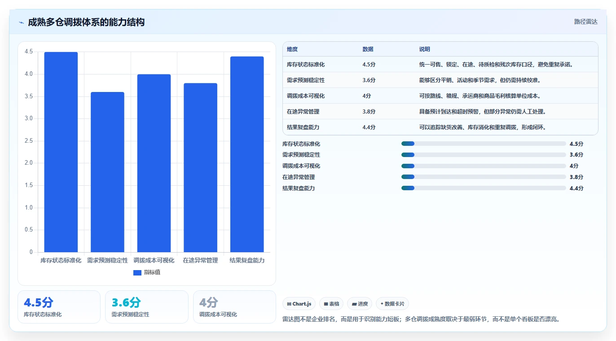Click description starting 具备预计到达
Viewport: 616px width, 341px height.
[483, 112]
